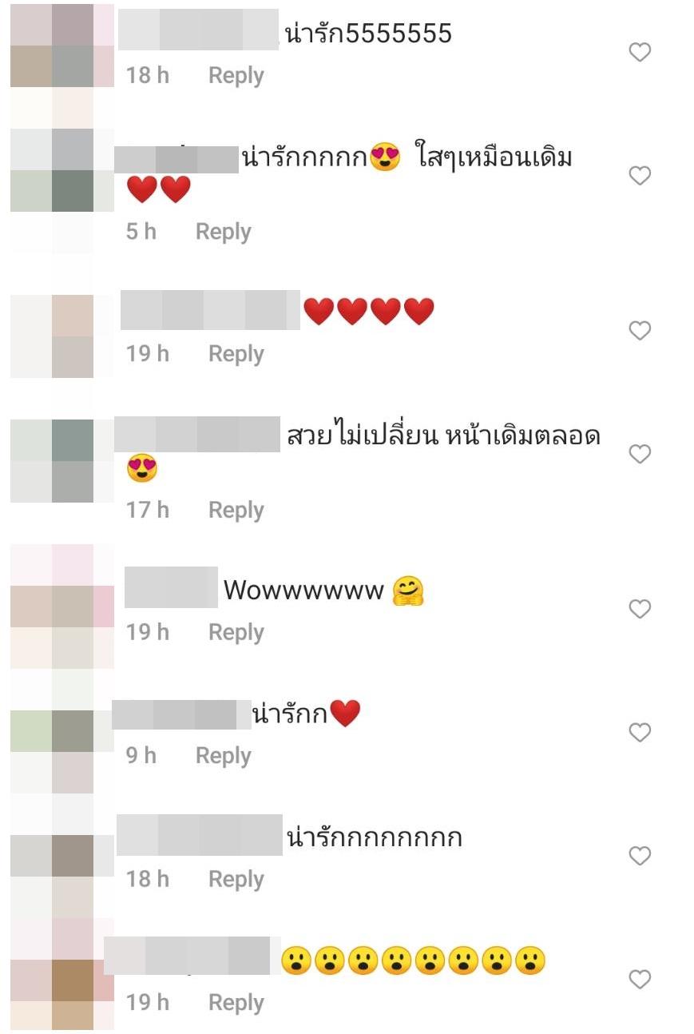Screen dimensions: 694x1034
Task: Like the น่ารักกกกกกกก comment
Action: pyautogui.click(x=640, y=856)
